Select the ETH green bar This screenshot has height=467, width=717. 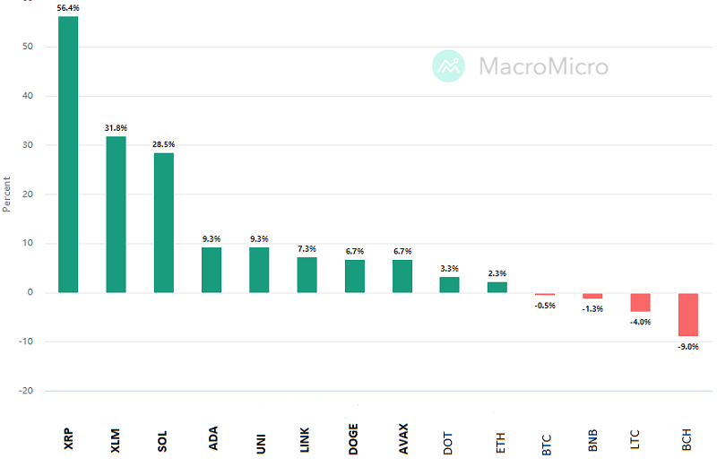(497, 287)
